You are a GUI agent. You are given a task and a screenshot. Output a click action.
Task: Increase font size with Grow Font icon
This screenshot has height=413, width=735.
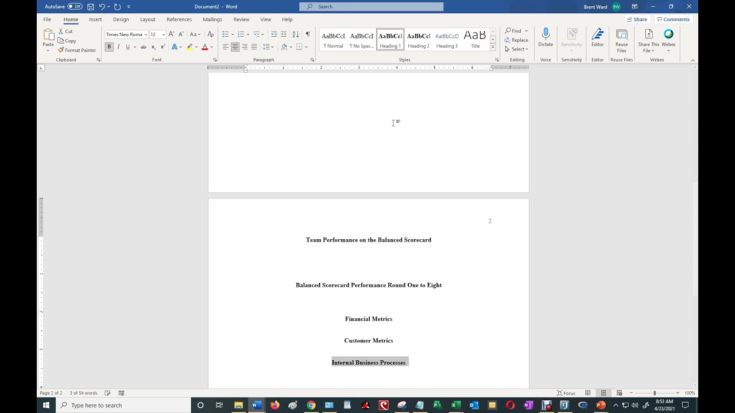171,34
